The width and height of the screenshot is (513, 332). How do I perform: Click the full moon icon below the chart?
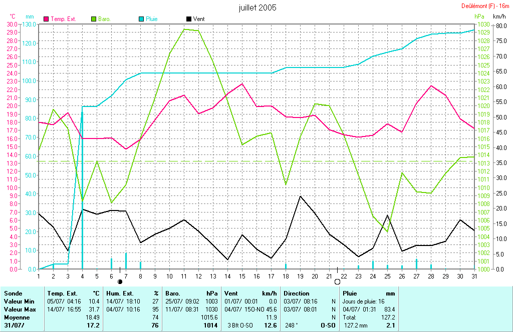(337, 282)
